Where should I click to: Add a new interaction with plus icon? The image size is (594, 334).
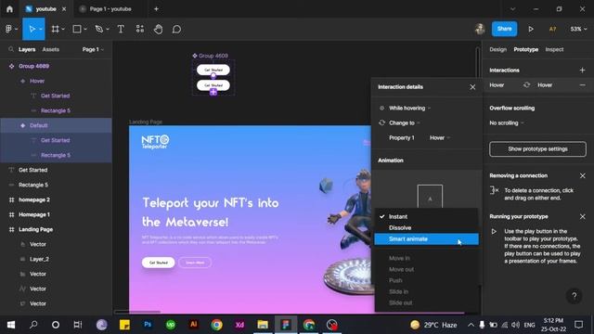coord(582,71)
